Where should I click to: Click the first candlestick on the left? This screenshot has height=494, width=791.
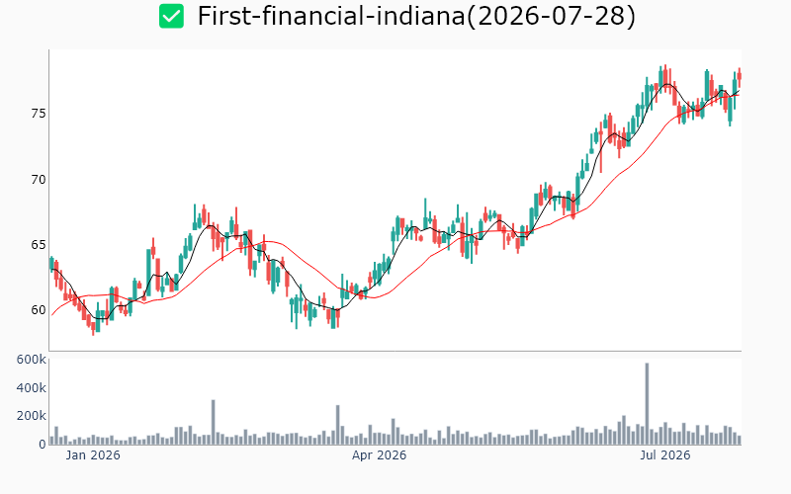51,264
